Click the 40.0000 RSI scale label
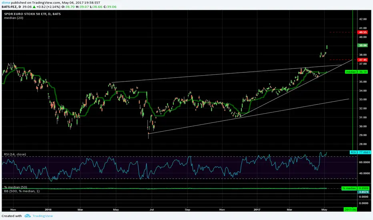Screen dimensions: 373x220 364,173
